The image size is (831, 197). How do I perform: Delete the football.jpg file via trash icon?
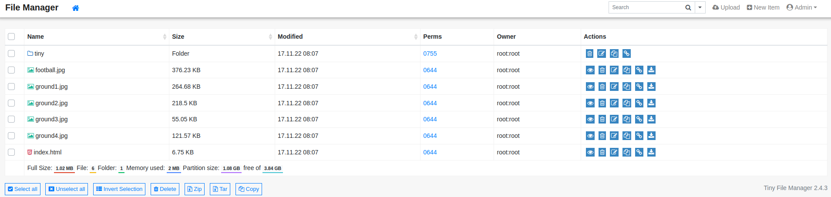point(602,70)
